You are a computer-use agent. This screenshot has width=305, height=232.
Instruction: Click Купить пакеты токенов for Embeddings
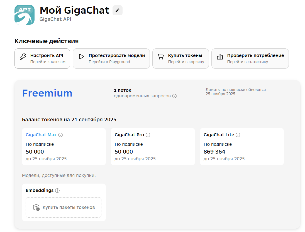63,207
